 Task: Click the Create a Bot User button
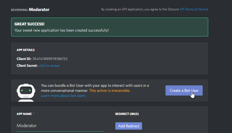pyautogui.click(x=184, y=90)
